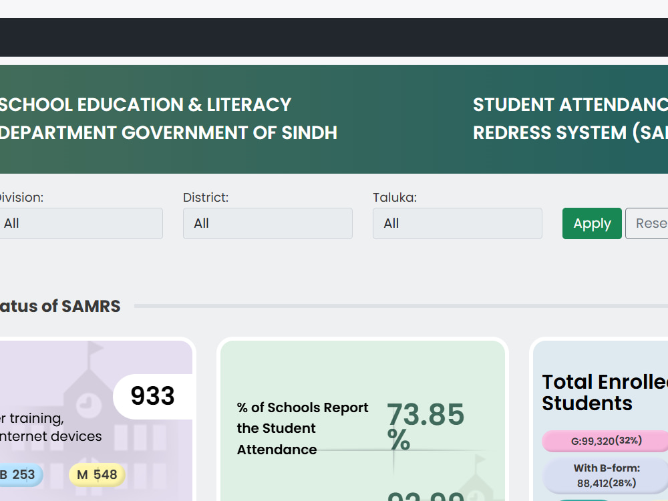Viewport: 668px width, 501px height.
Task: Click Student Attendance Redress System header title
Action: click(x=570, y=118)
